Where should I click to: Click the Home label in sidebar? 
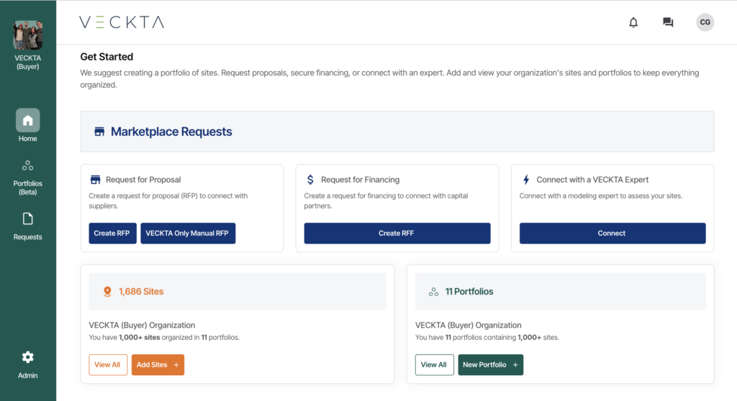click(28, 139)
